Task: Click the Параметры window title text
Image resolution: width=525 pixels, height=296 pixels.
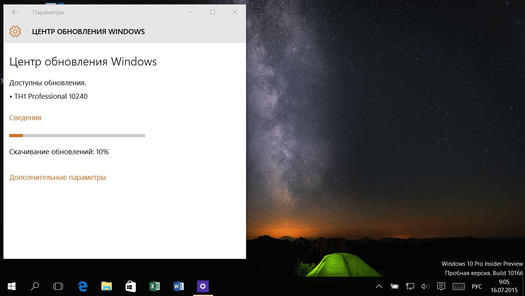Action: click(49, 12)
